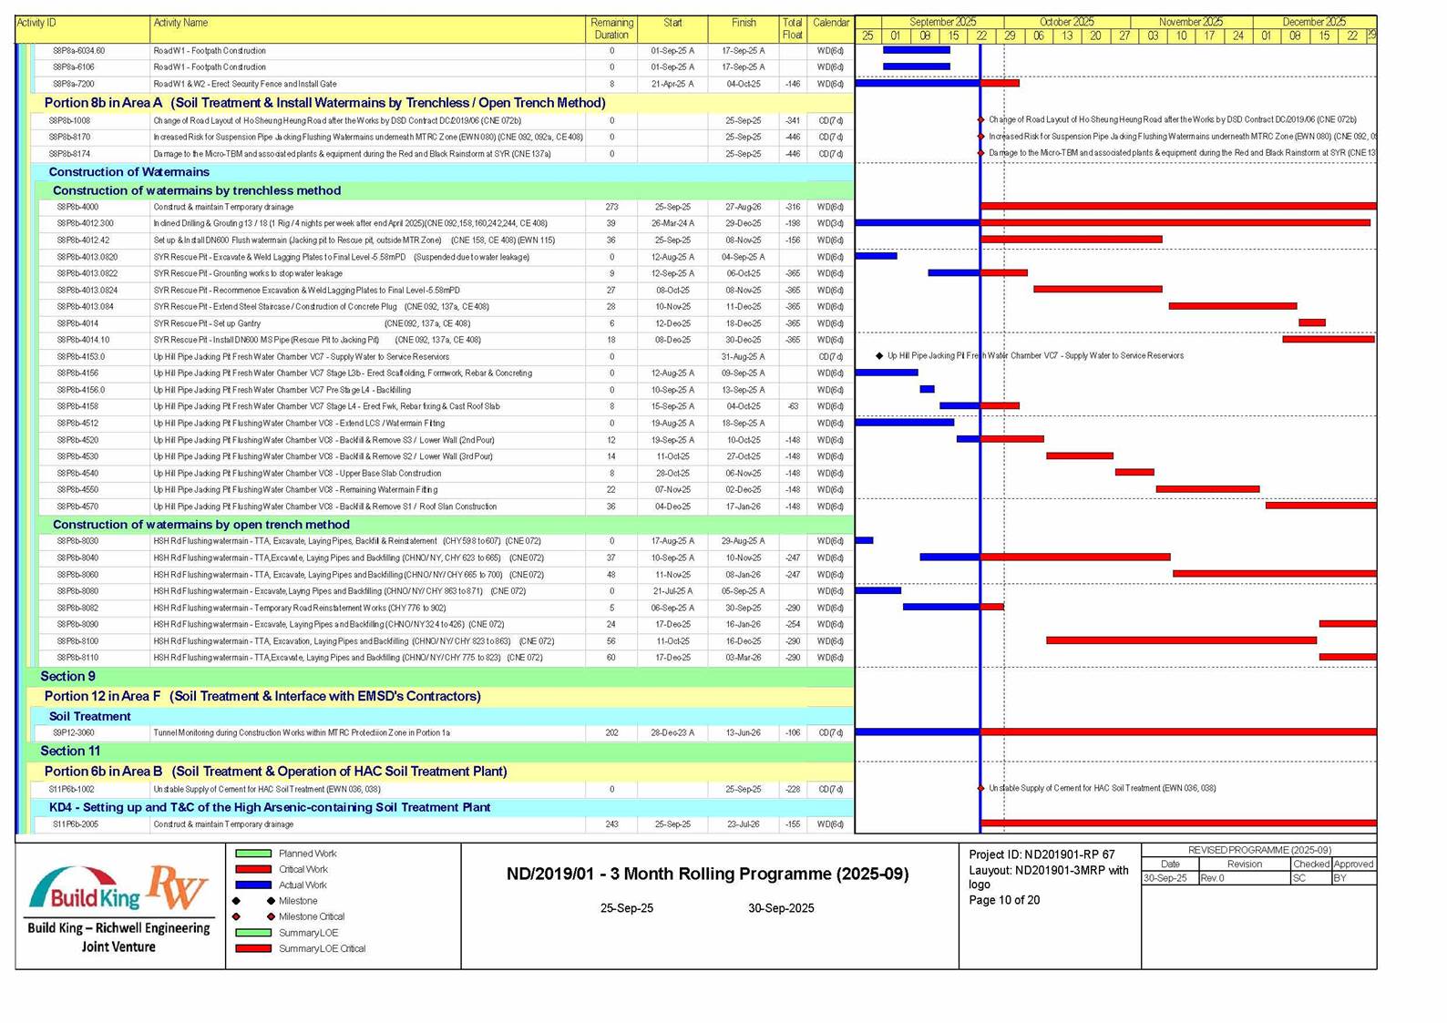Click the SummaryLOE Critical red legend swatch
Screen dimensions: 1447x1023
(x=253, y=948)
